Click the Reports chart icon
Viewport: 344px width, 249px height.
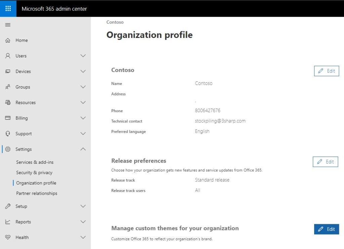point(8,222)
